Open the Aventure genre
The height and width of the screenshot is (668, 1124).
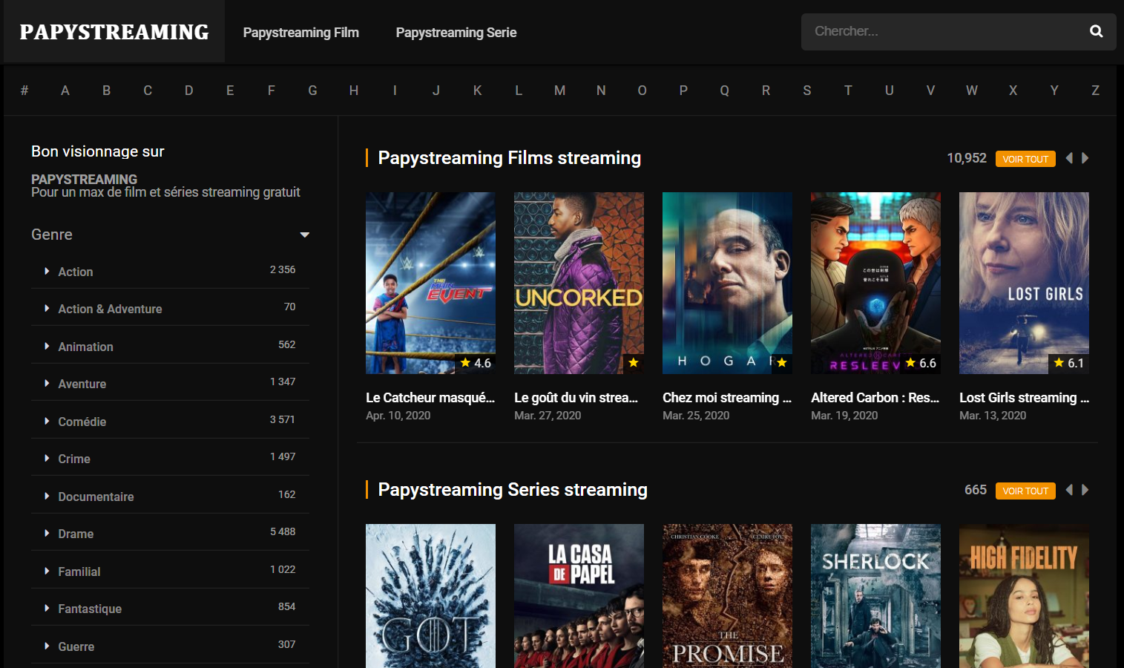(x=82, y=384)
